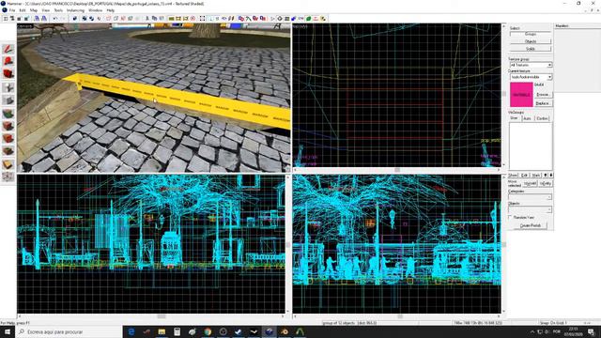Switch to the Cordon visgroups tab
This screenshot has height=338, width=601.
coord(542,118)
